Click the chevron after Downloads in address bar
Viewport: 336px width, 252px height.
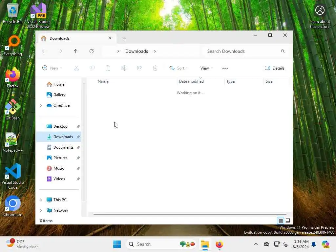(155, 51)
